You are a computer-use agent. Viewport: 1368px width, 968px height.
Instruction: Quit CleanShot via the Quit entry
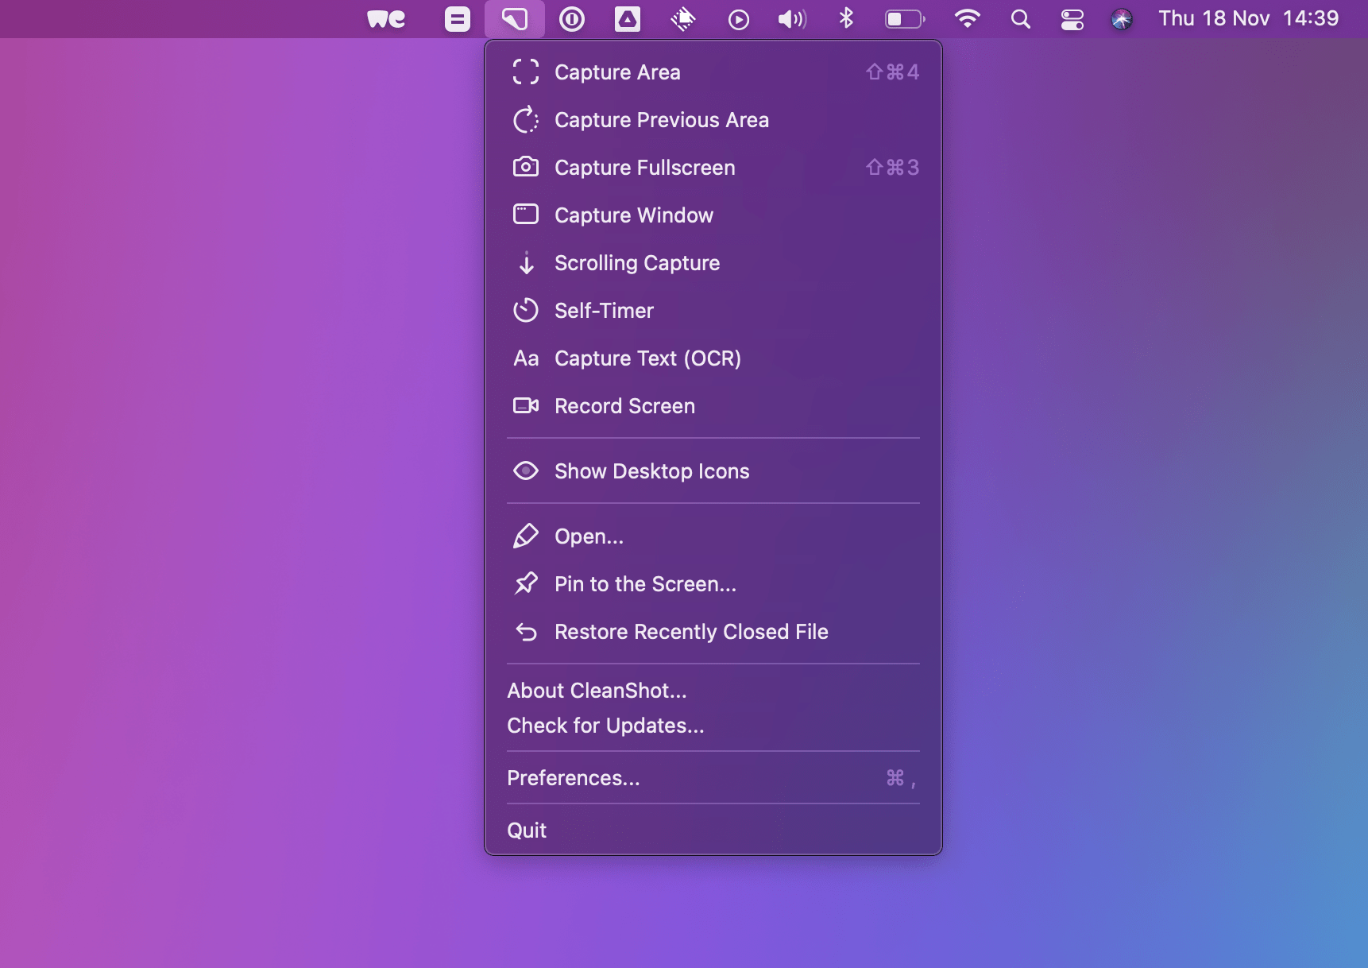coord(713,831)
